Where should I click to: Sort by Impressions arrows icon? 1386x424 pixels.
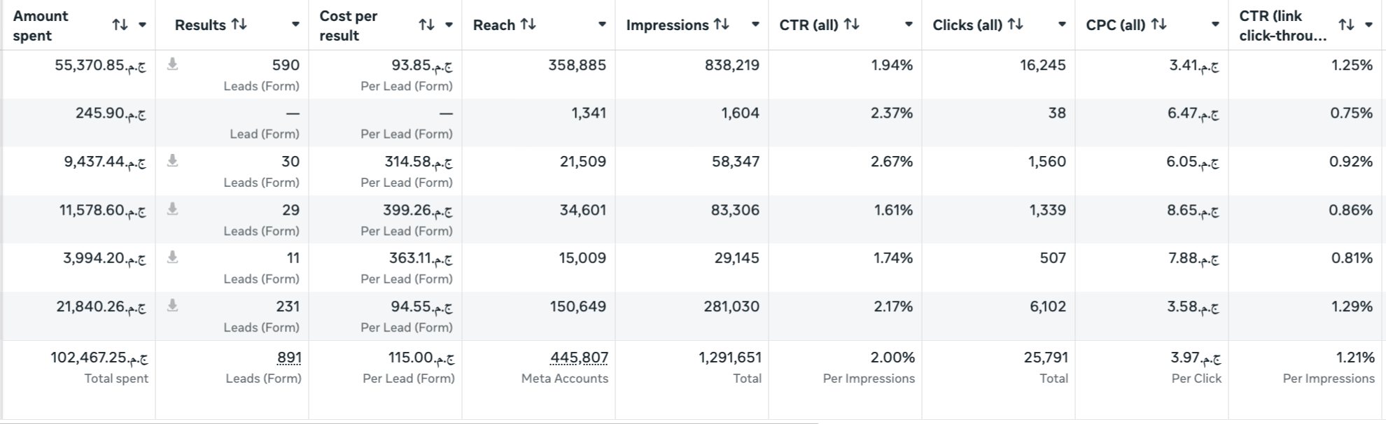pyautogui.click(x=721, y=24)
